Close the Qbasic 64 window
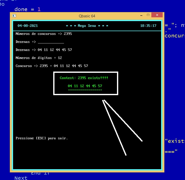The height and width of the screenshot is (180, 185). (157, 15)
